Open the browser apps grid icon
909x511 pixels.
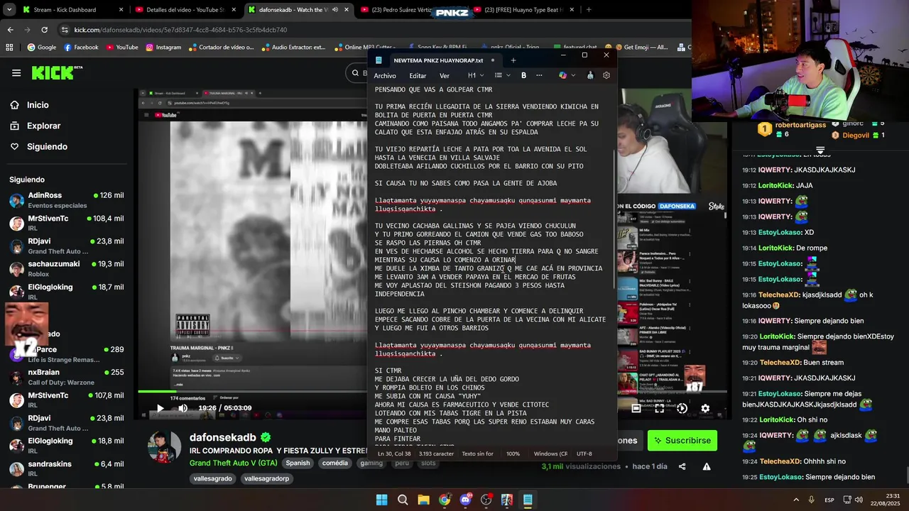click(9, 47)
